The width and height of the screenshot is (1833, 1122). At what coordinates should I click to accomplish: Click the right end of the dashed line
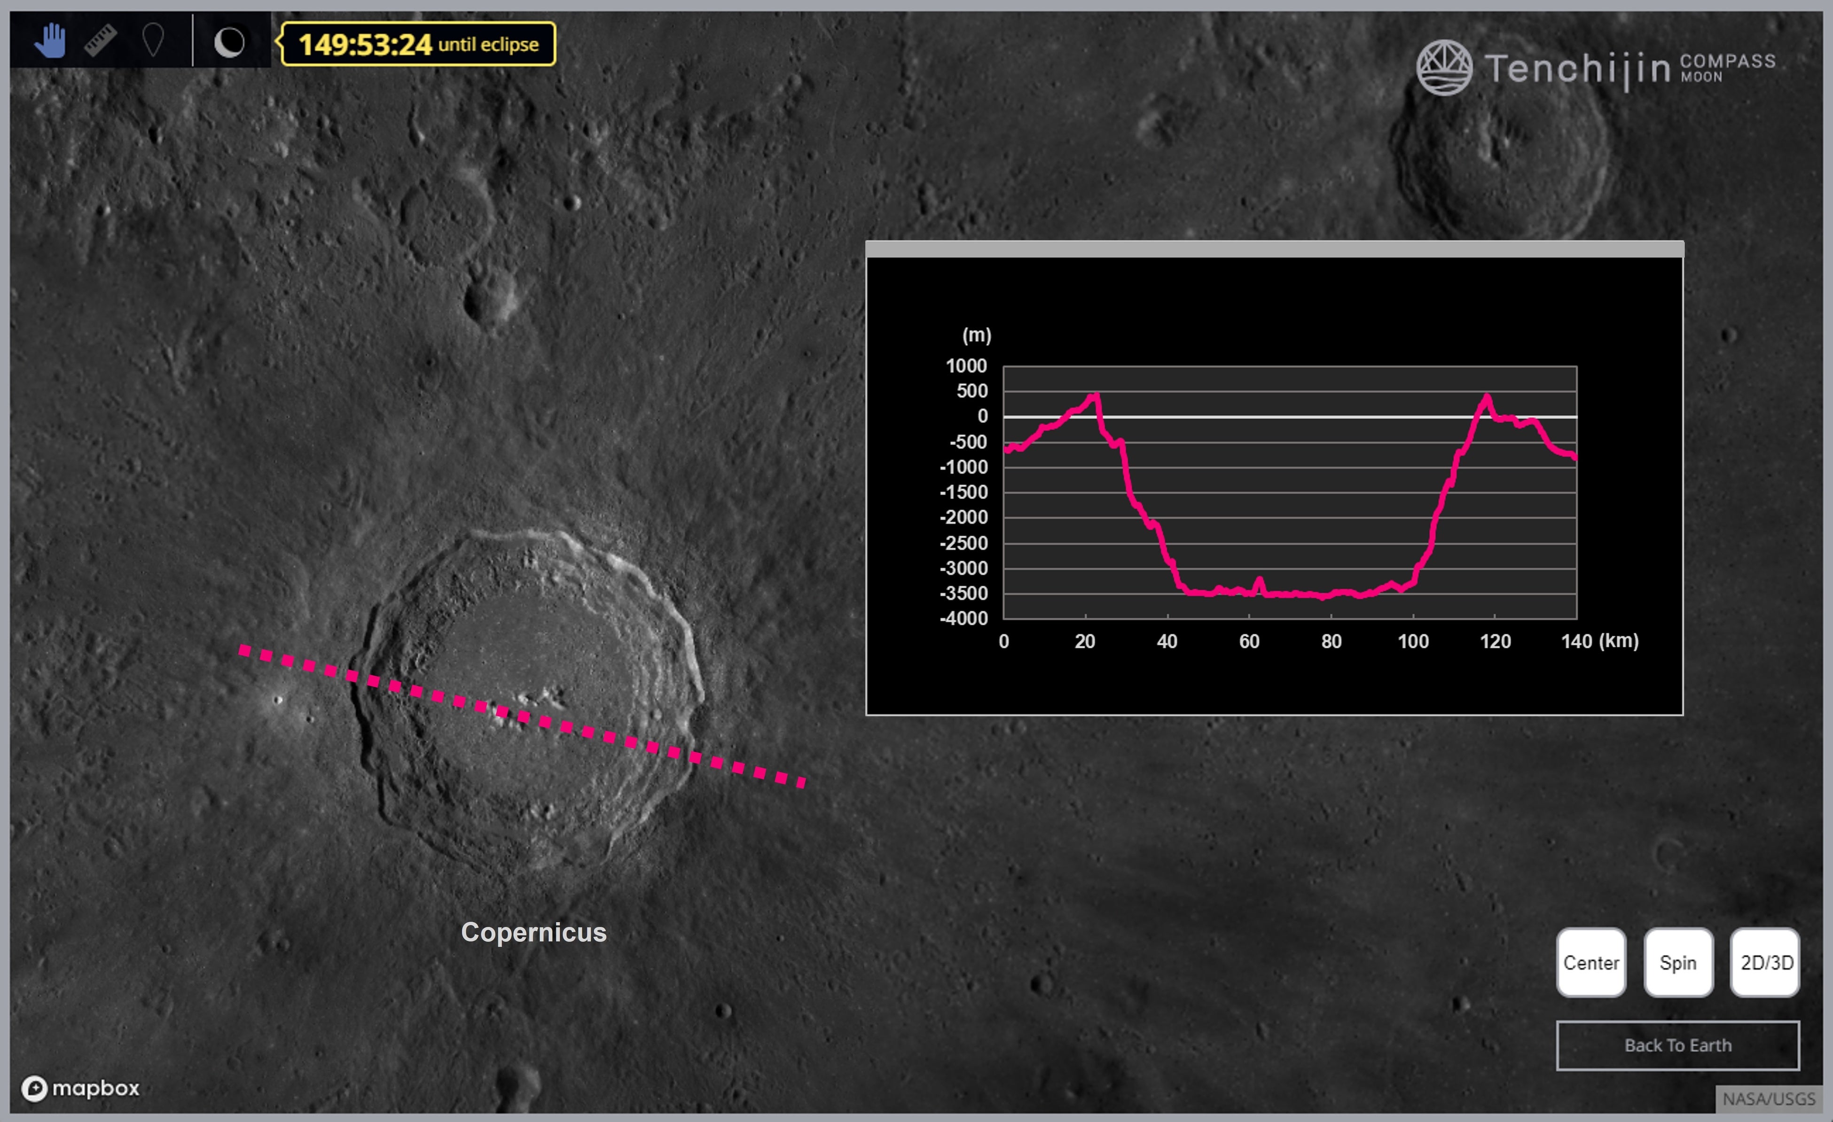pos(802,782)
